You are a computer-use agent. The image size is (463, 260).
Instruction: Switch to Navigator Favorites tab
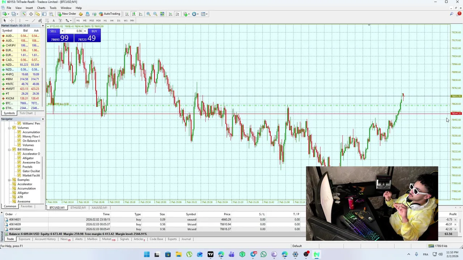[x=26, y=206]
